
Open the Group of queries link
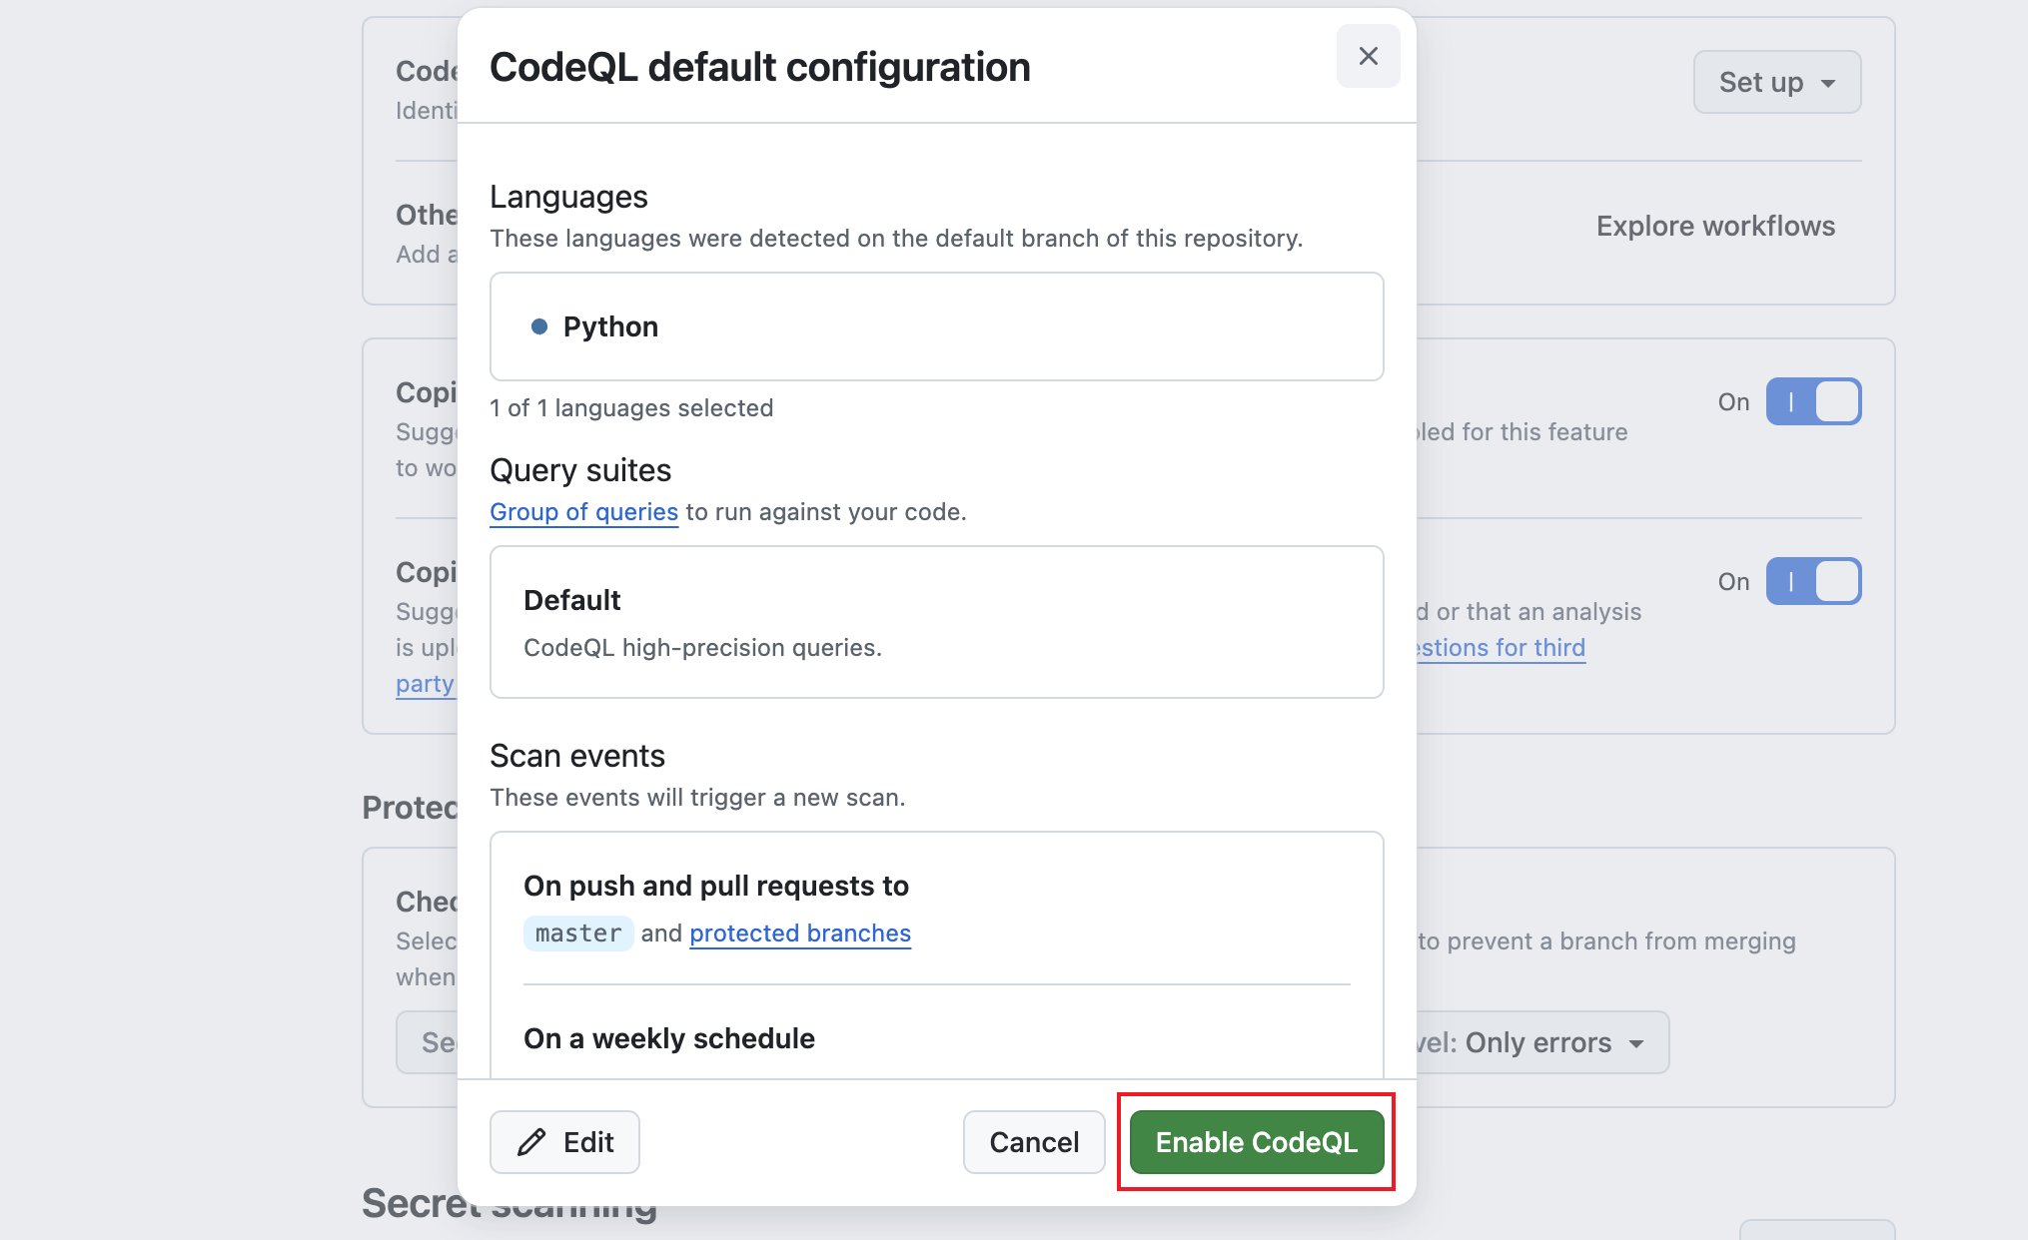583,512
